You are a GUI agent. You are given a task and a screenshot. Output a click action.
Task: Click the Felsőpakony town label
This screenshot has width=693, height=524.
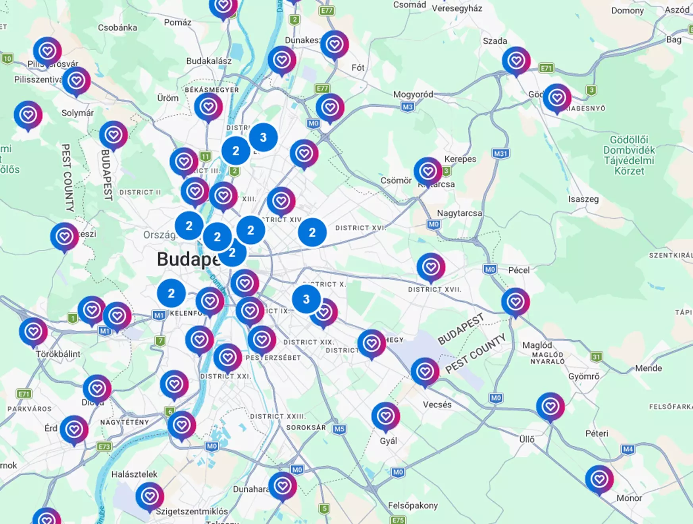click(413, 505)
